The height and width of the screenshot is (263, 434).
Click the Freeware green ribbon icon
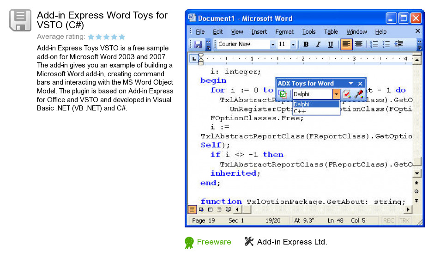tap(189, 243)
